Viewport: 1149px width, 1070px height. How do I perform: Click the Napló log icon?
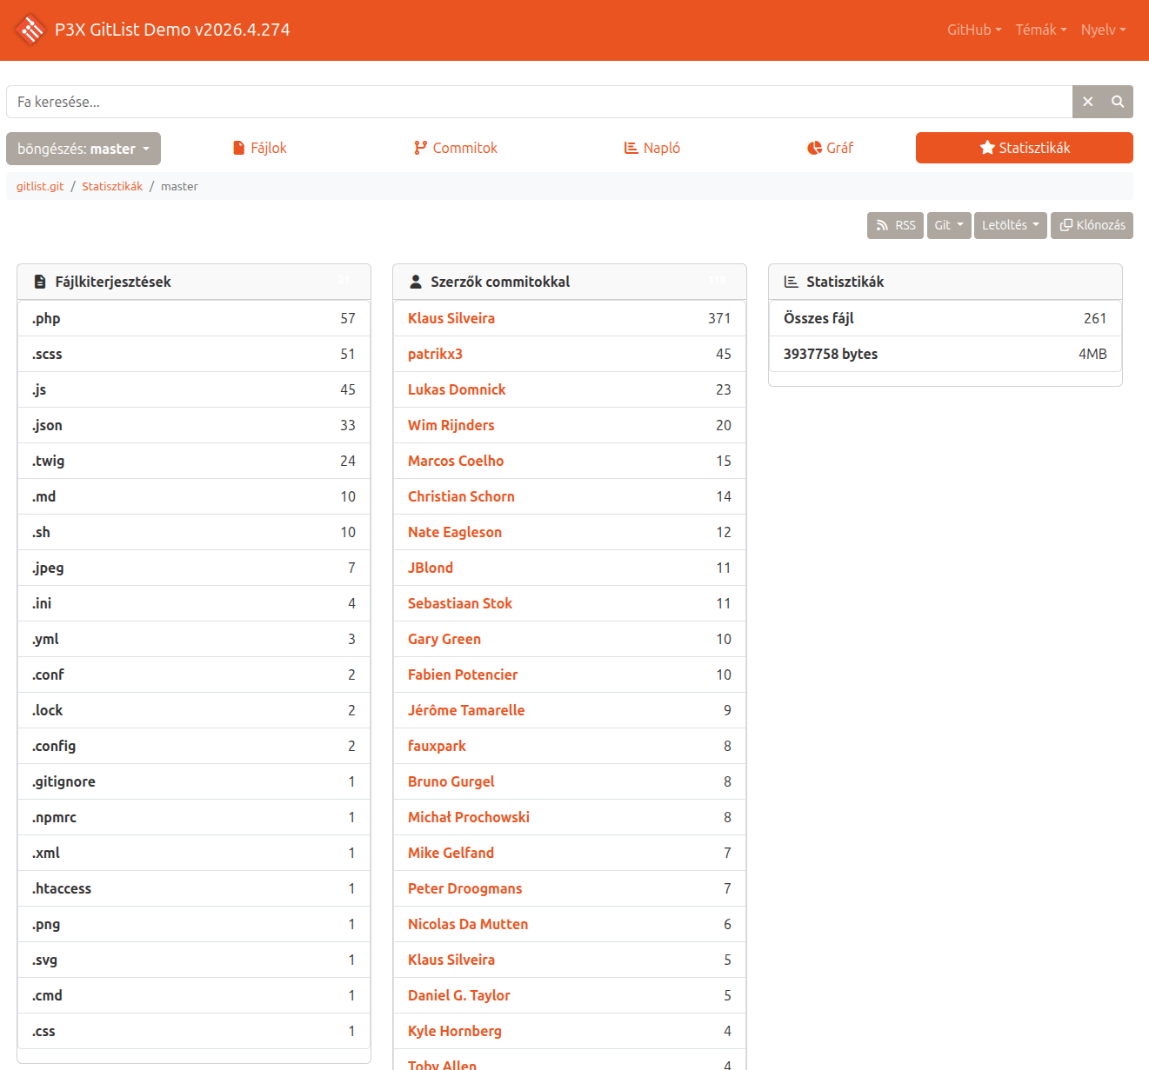(631, 148)
